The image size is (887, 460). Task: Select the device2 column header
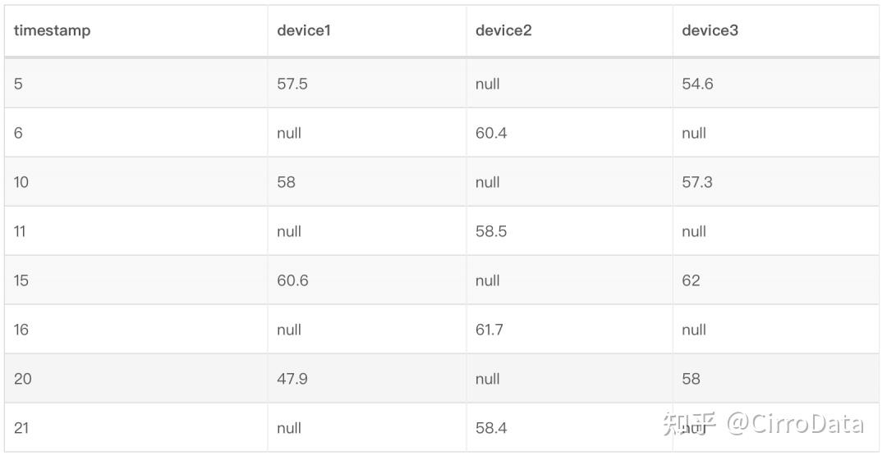[x=503, y=31]
